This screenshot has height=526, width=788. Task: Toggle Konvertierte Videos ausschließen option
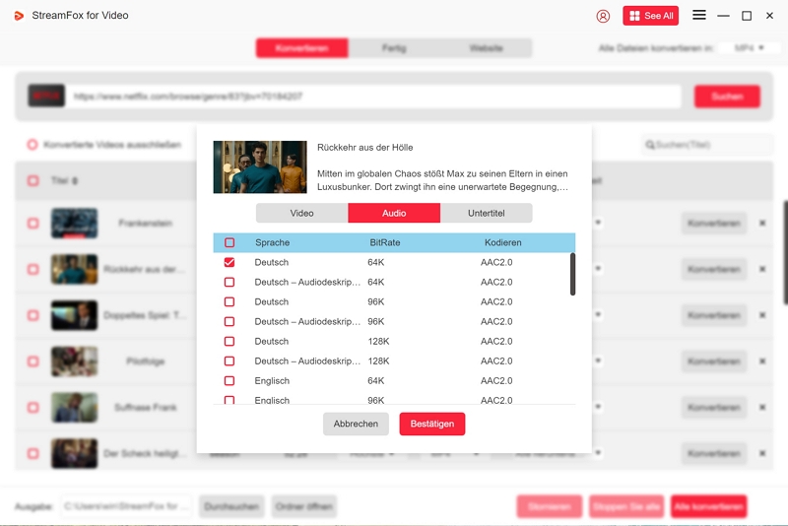tap(33, 145)
